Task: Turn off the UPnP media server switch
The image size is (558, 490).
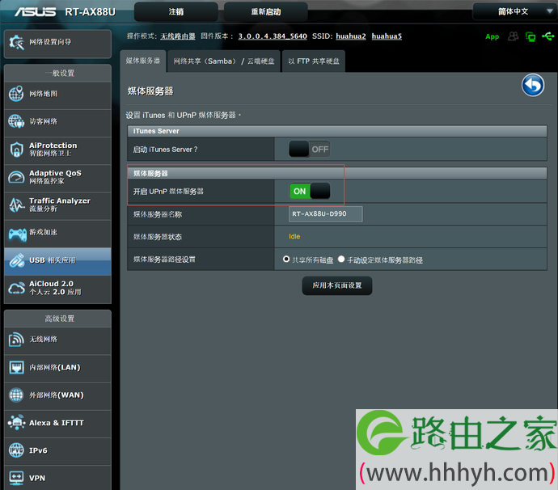Action: tap(310, 191)
